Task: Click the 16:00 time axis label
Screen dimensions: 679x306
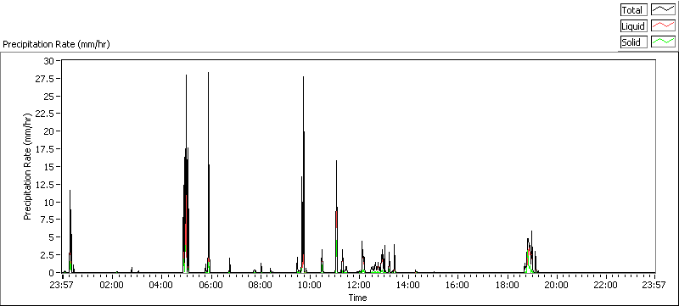Action: (457, 285)
